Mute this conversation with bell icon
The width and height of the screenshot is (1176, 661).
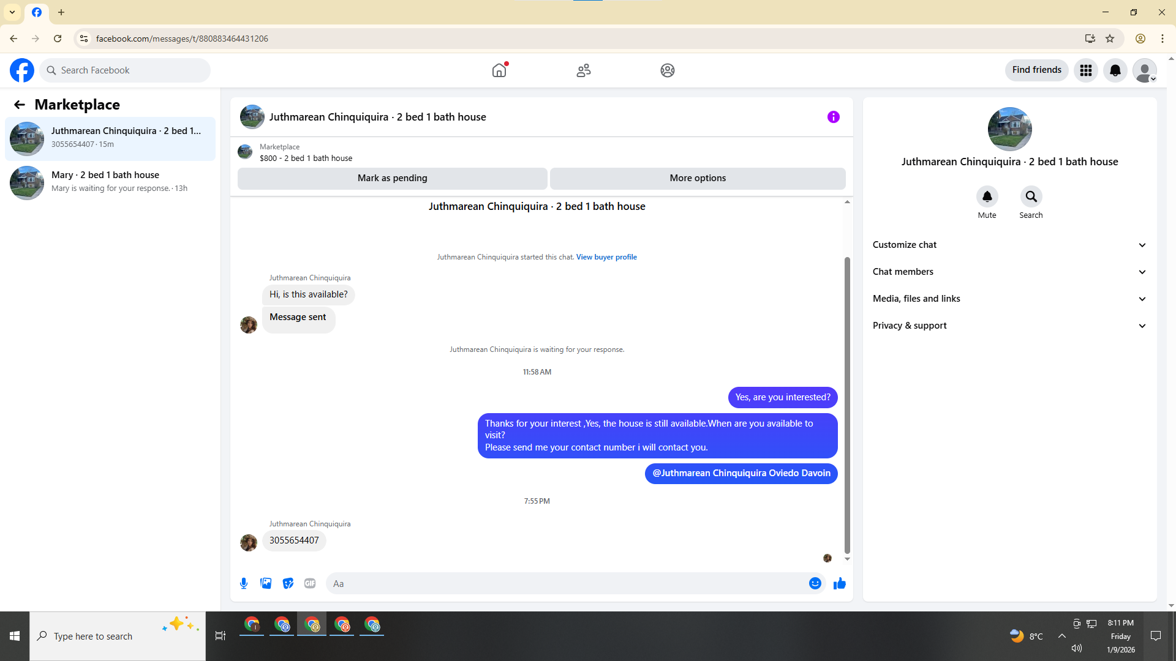[987, 196]
